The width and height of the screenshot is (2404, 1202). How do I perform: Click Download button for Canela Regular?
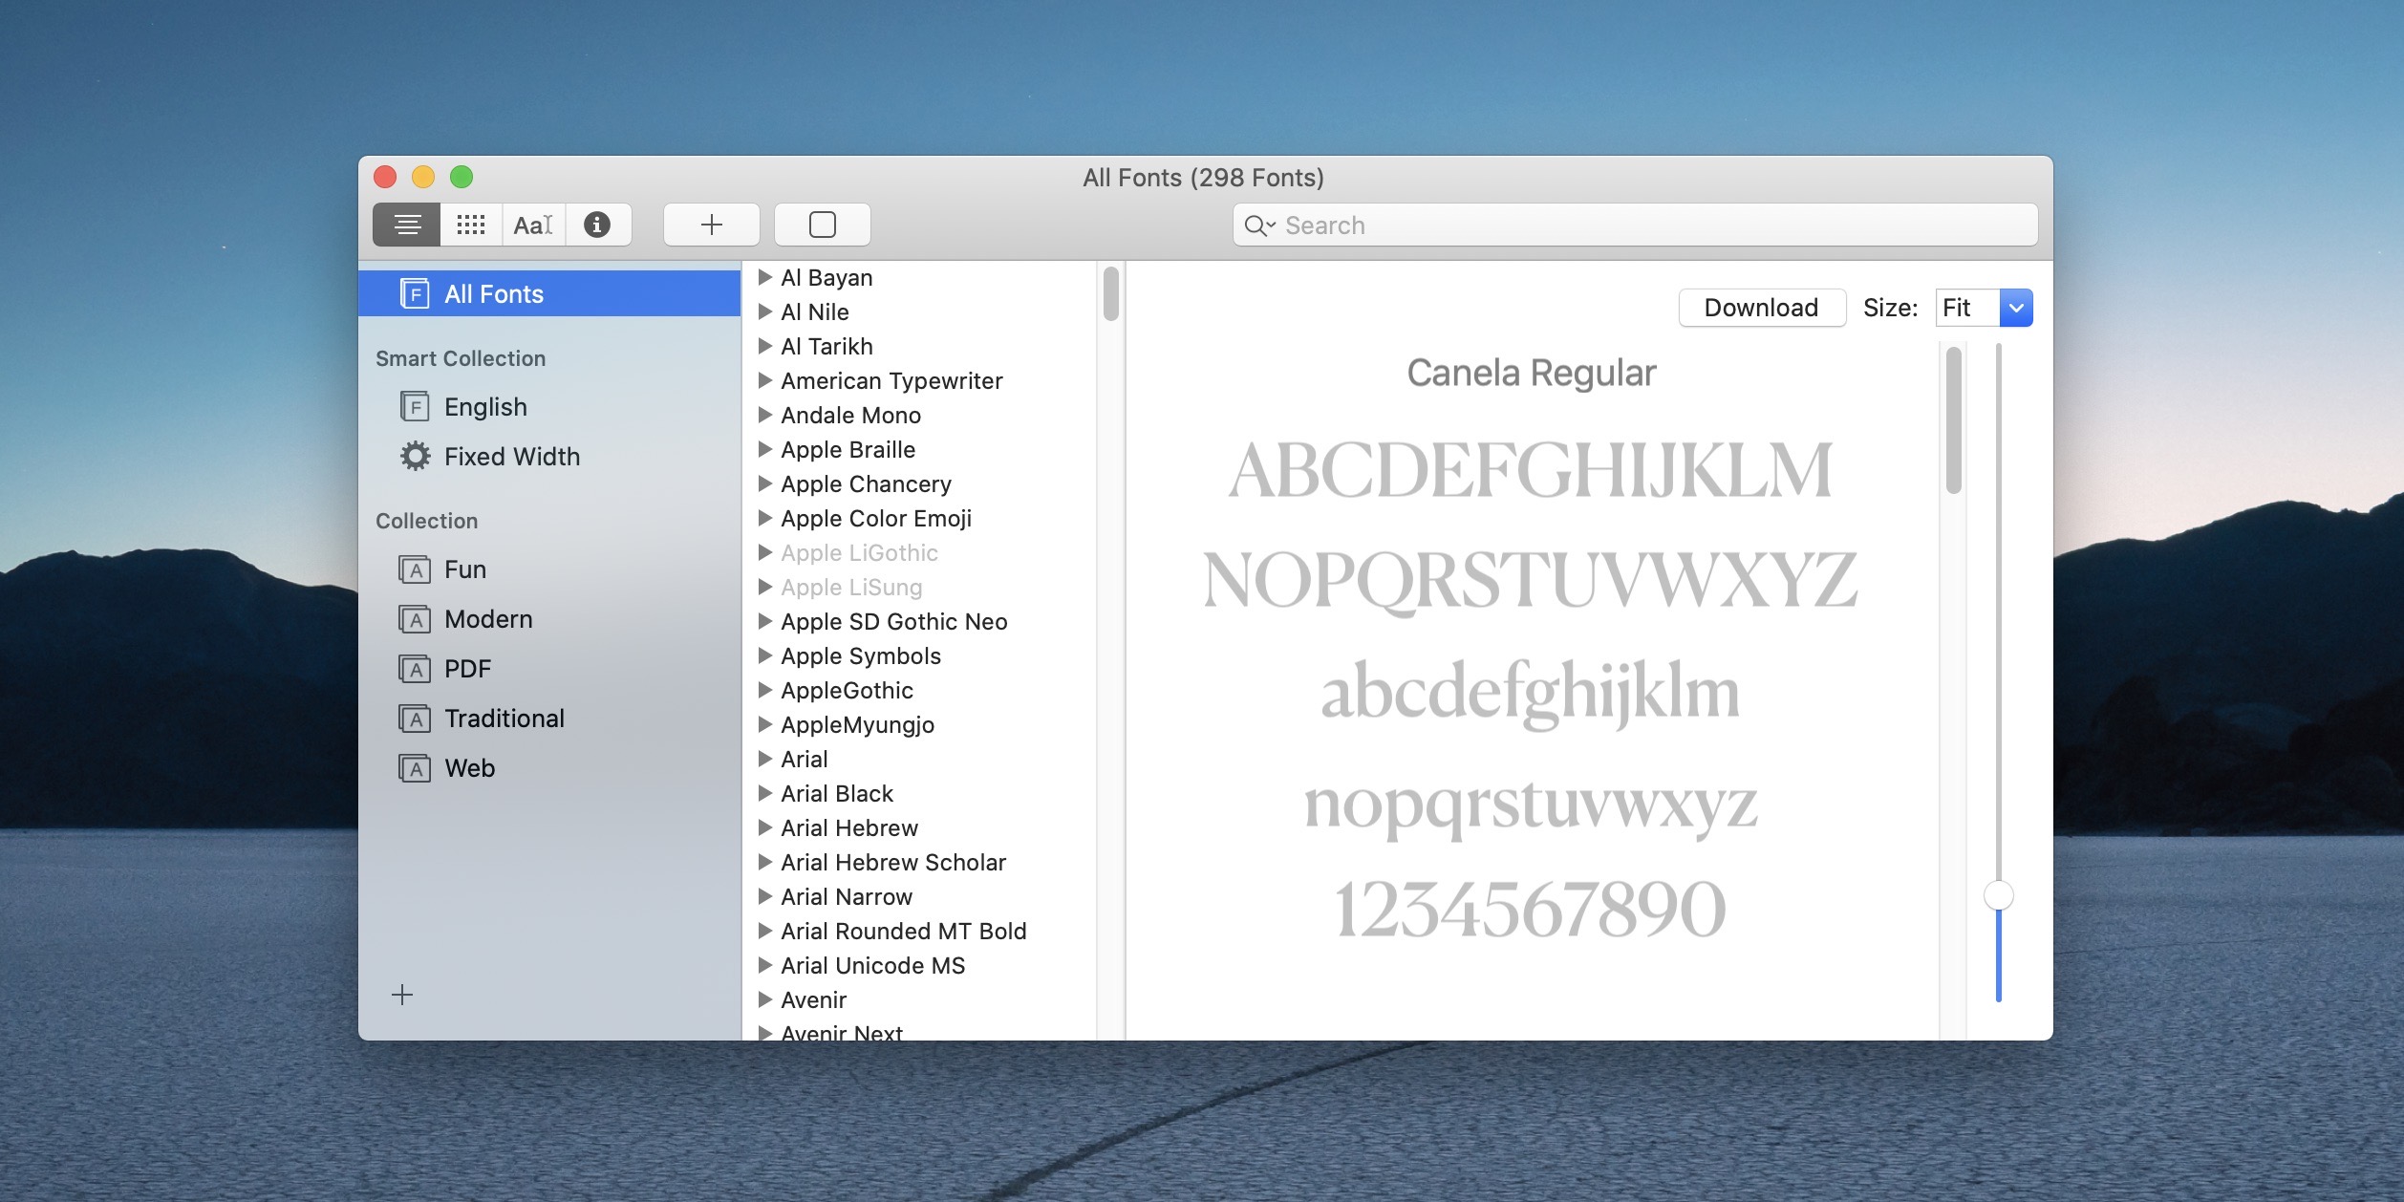(1760, 307)
